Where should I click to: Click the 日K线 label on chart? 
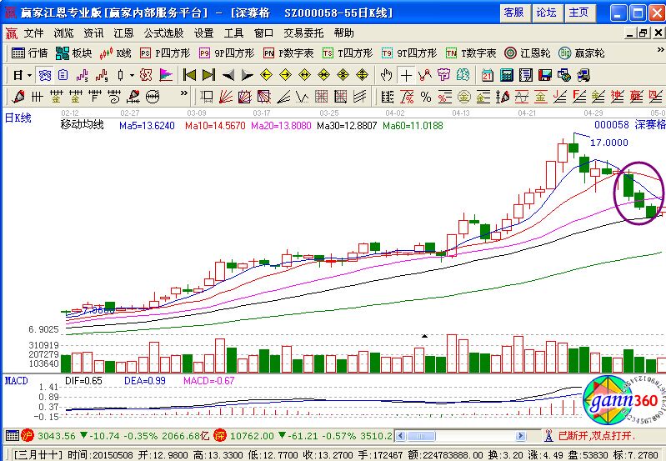coord(18,118)
